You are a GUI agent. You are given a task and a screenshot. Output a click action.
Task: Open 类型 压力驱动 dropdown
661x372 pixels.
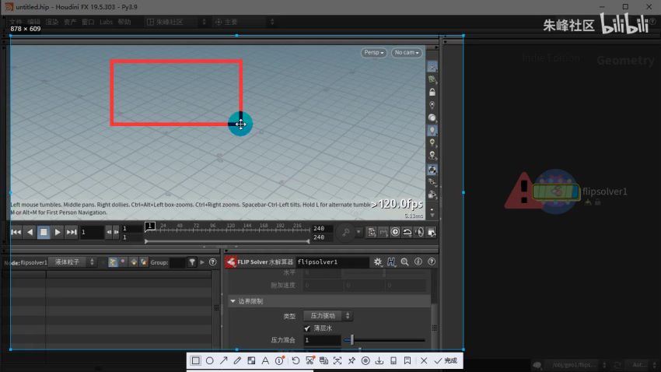pos(327,315)
